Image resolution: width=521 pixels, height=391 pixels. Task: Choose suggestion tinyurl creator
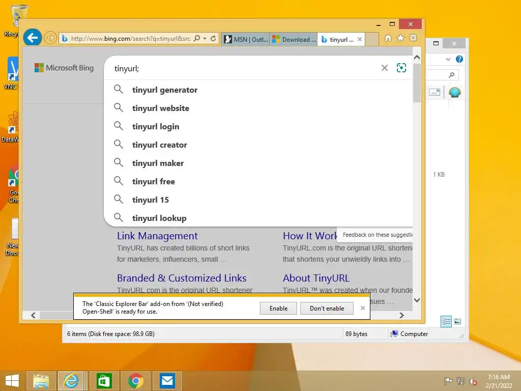258,145
